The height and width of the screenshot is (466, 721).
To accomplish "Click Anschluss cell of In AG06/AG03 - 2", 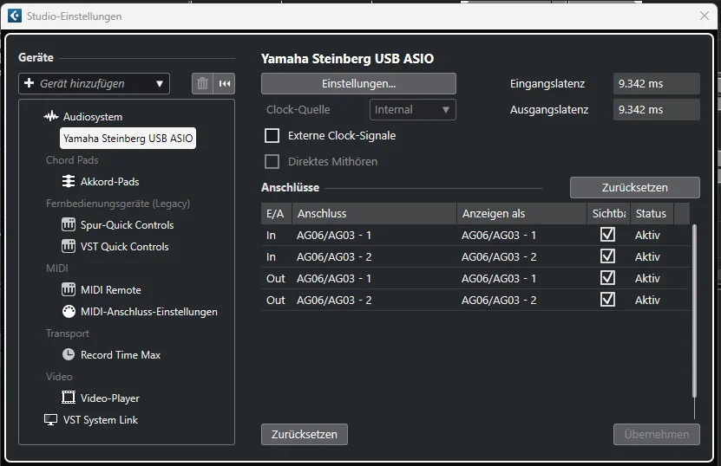I will 374,256.
